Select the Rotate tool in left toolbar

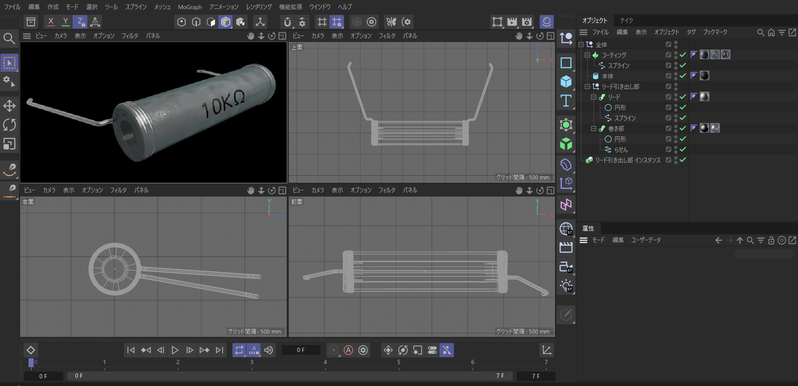click(x=9, y=125)
